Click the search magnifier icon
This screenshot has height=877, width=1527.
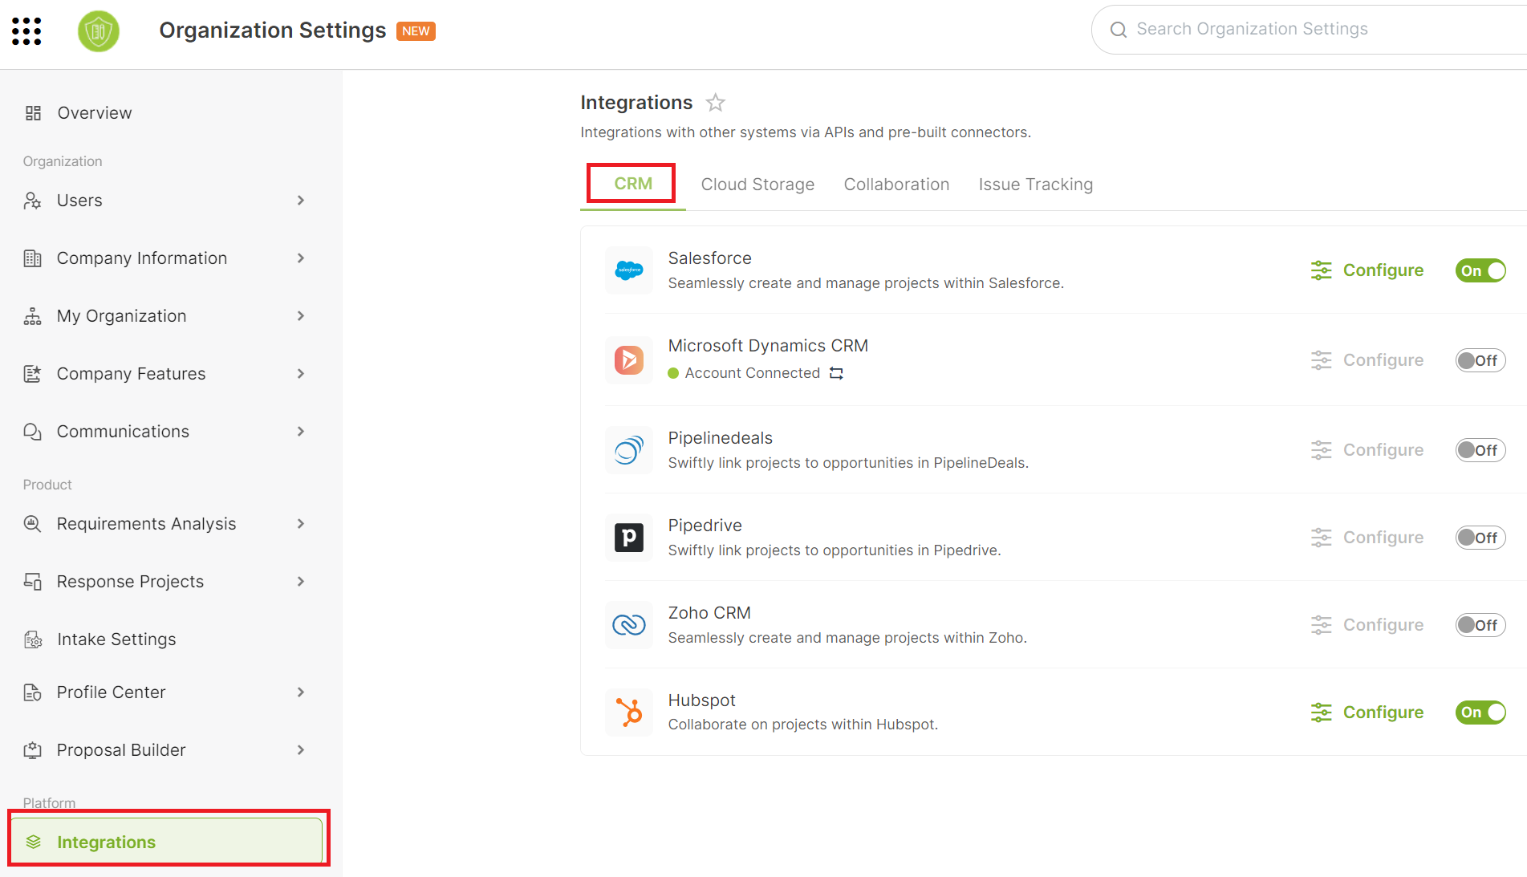[1118, 30]
